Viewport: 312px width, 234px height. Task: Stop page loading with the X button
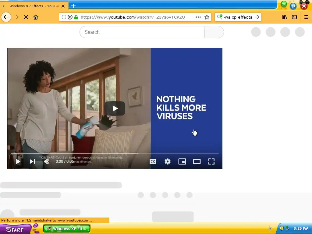(x=26, y=17)
